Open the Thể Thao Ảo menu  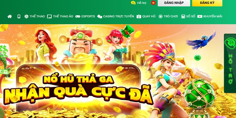tap(63, 17)
